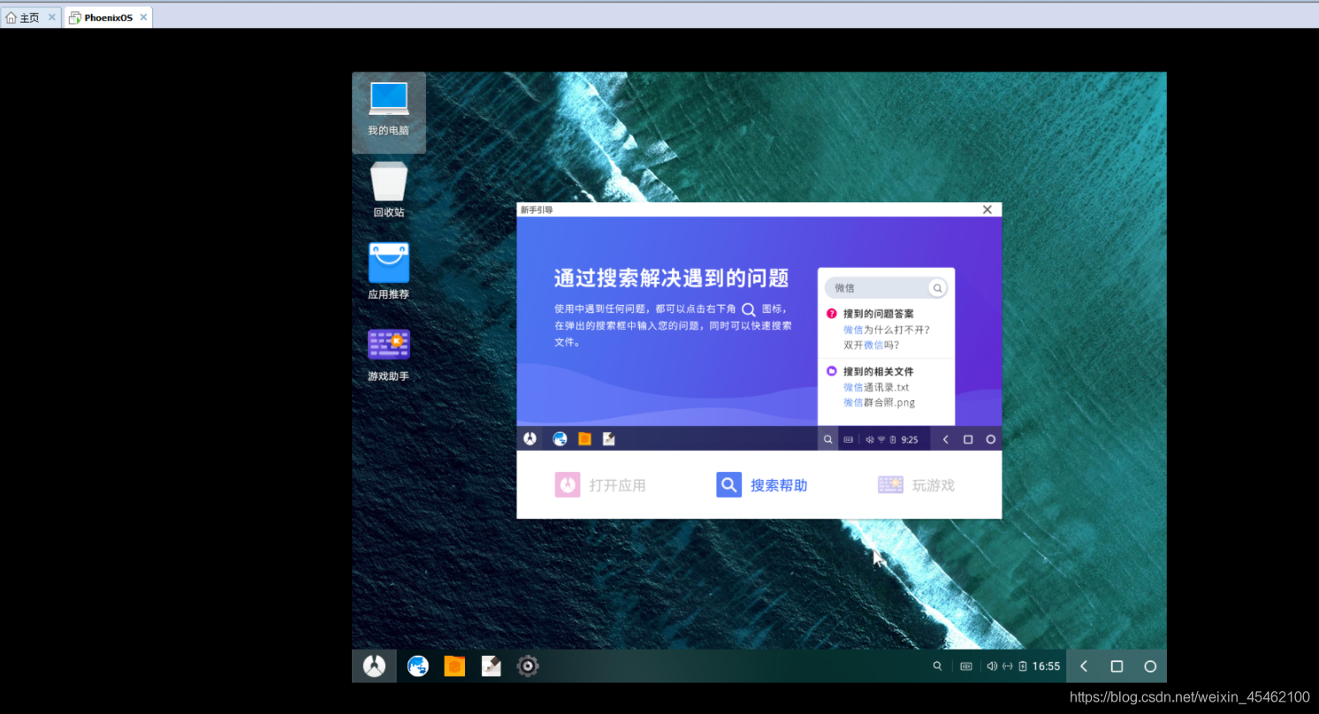Open the notes app in the taskbar
This screenshot has height=714, width=1319.
pyautogui.click(x=491, y=666)
